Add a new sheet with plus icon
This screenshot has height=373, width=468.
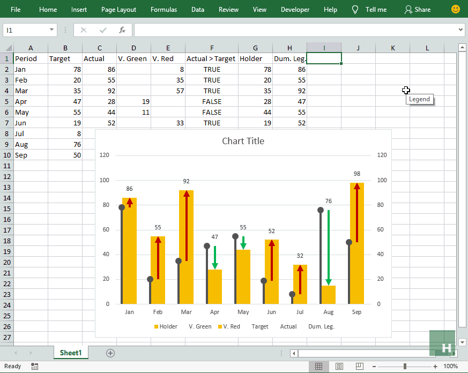pyautogui.click(x=110, y=353)
